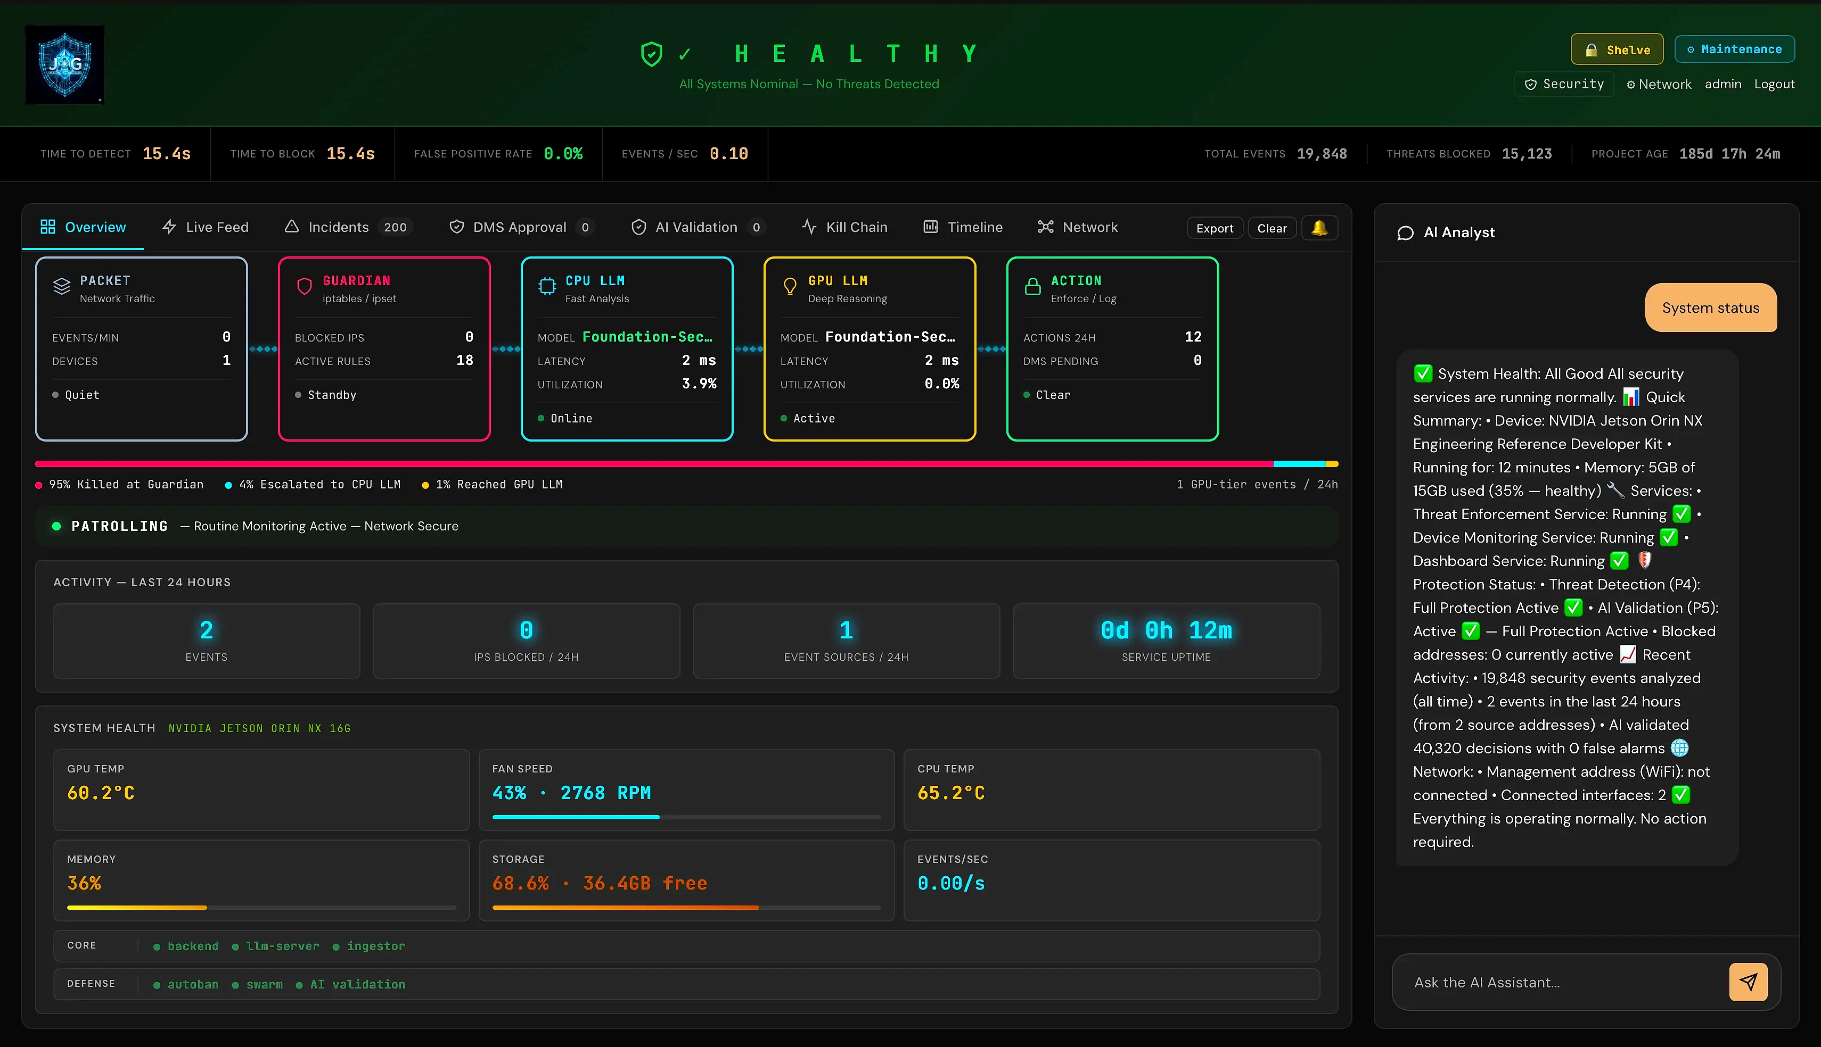The width and height of the screenshot is (1821, 1047).
Task: Click the PATROLLING status banner
Action: coord(686,526)
